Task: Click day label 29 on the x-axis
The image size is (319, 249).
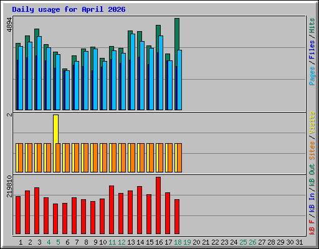Action: point(280,242)
